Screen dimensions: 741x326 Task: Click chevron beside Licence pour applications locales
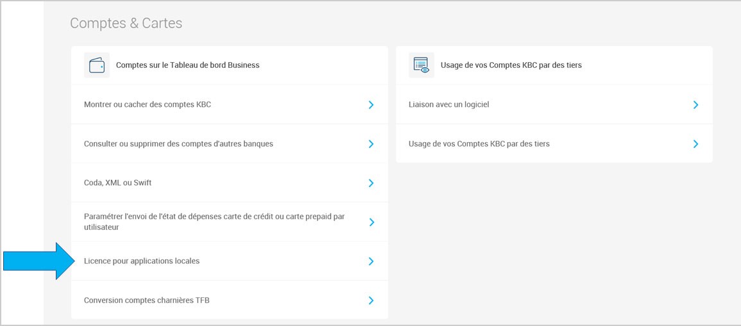click(x=371, y=261)
